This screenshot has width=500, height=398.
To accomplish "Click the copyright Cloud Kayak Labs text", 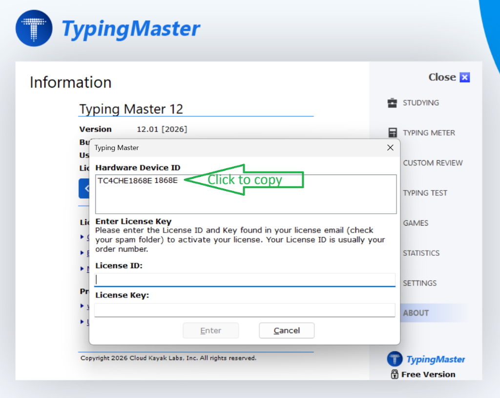I will 168,358.
